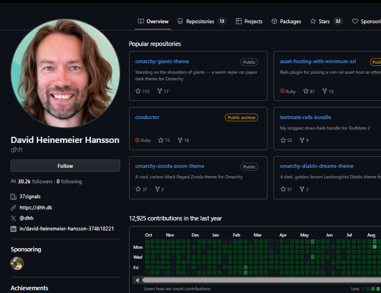Click the 32 counter on Stars tab
The height and width of the screenshot is (293, 381).
pos(338,22)
